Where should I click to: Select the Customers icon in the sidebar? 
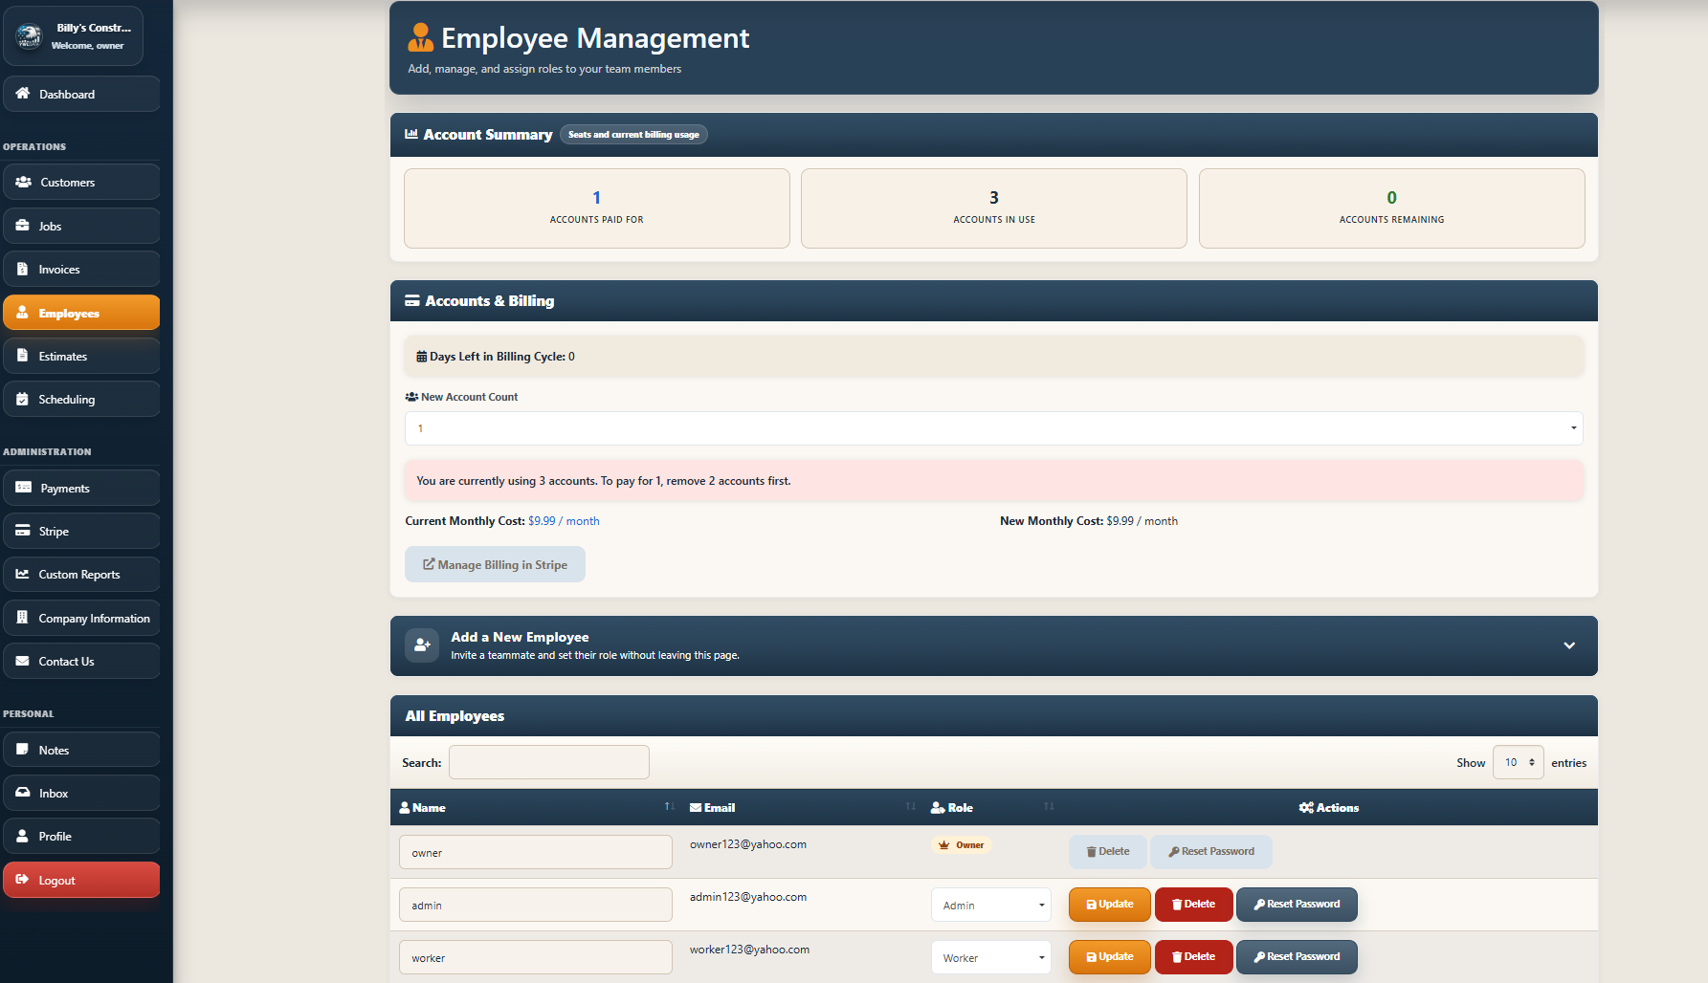(22, 182)
